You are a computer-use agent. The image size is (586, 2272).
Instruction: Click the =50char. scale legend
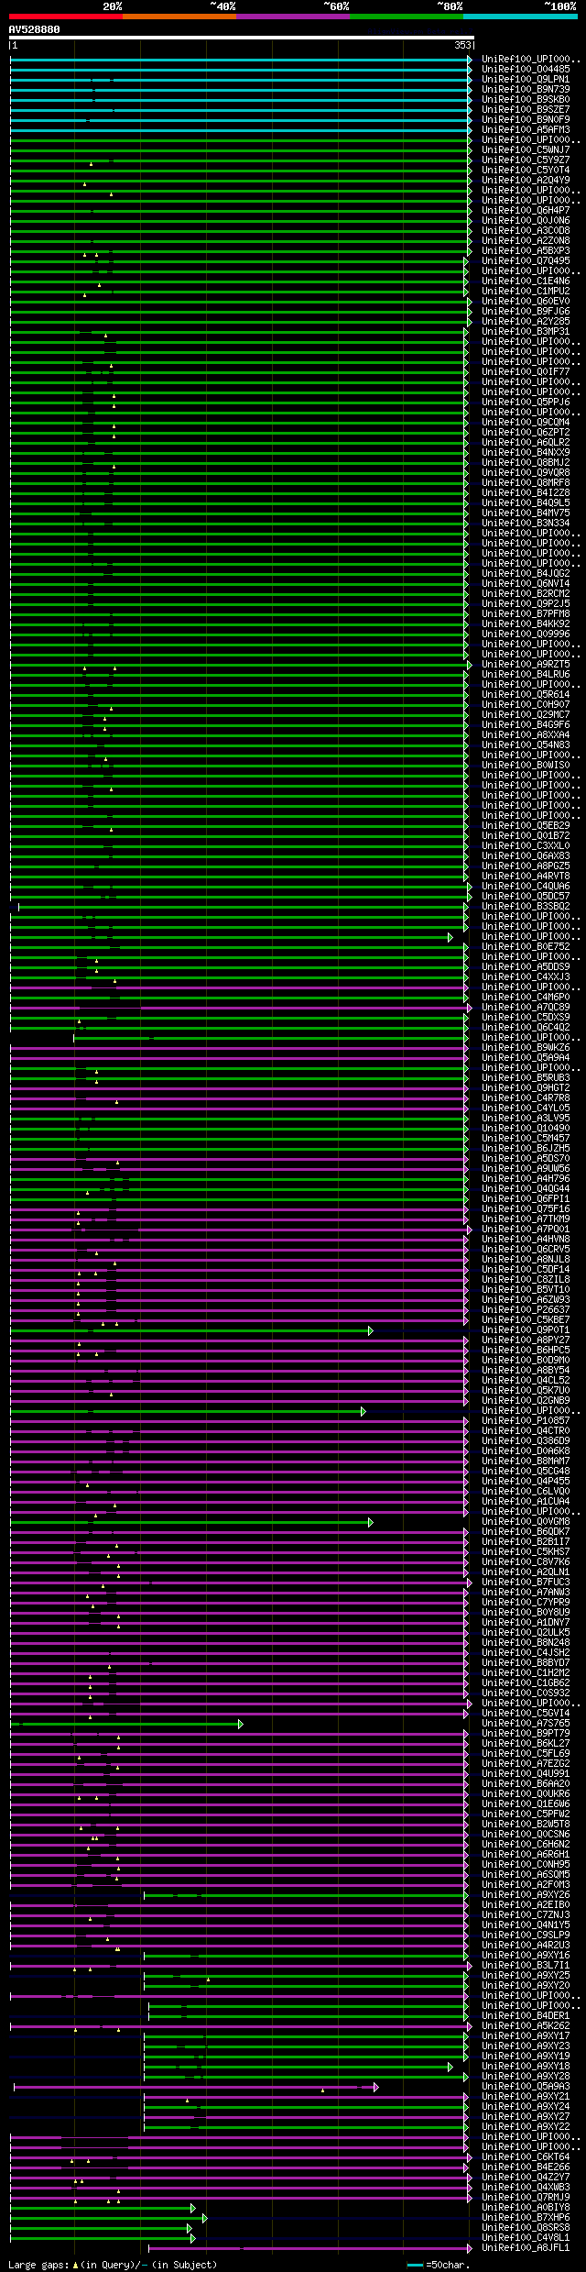point(438,2265)
